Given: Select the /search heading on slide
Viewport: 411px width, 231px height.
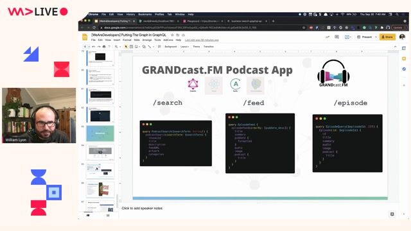Looking at the screenshot, I should pos(168,103).
